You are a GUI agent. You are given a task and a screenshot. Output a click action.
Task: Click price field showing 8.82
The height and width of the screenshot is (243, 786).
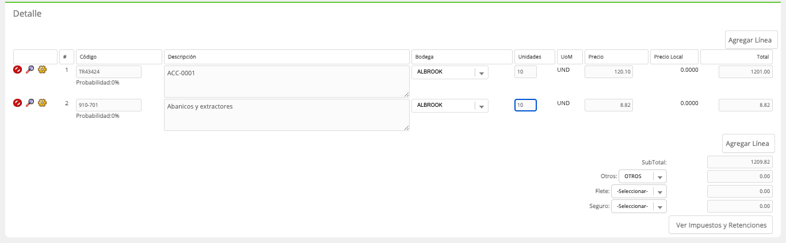pos(609,105)
